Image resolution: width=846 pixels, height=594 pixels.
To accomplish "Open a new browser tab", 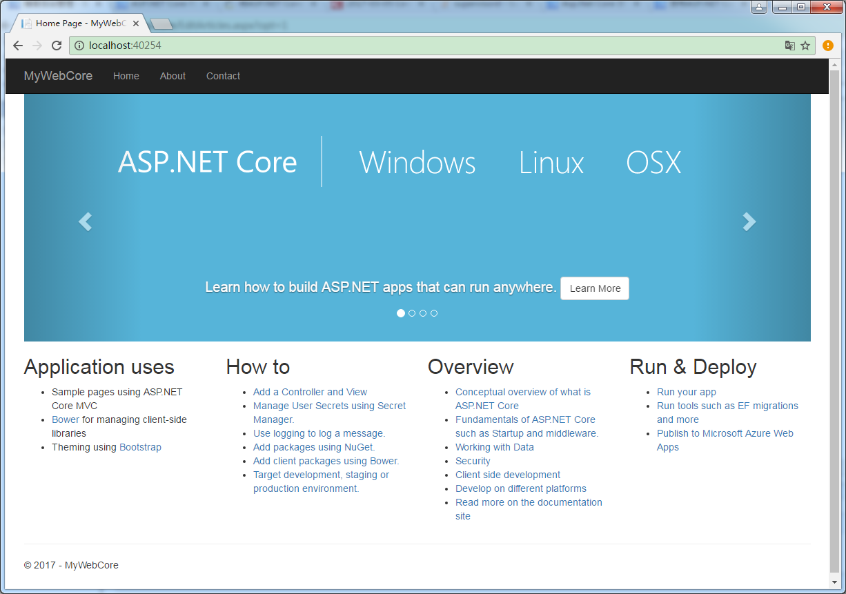I will 161,24.
